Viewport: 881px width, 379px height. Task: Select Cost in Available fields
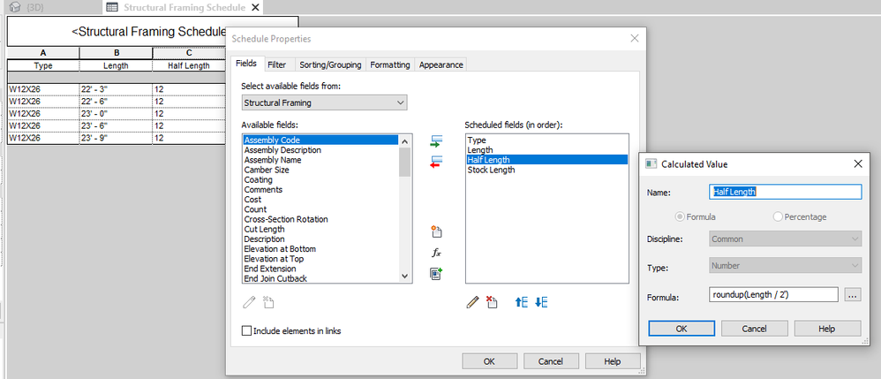click(x=320, y=200)
